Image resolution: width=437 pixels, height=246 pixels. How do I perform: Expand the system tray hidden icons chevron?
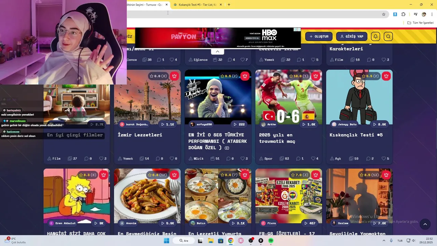384,241
